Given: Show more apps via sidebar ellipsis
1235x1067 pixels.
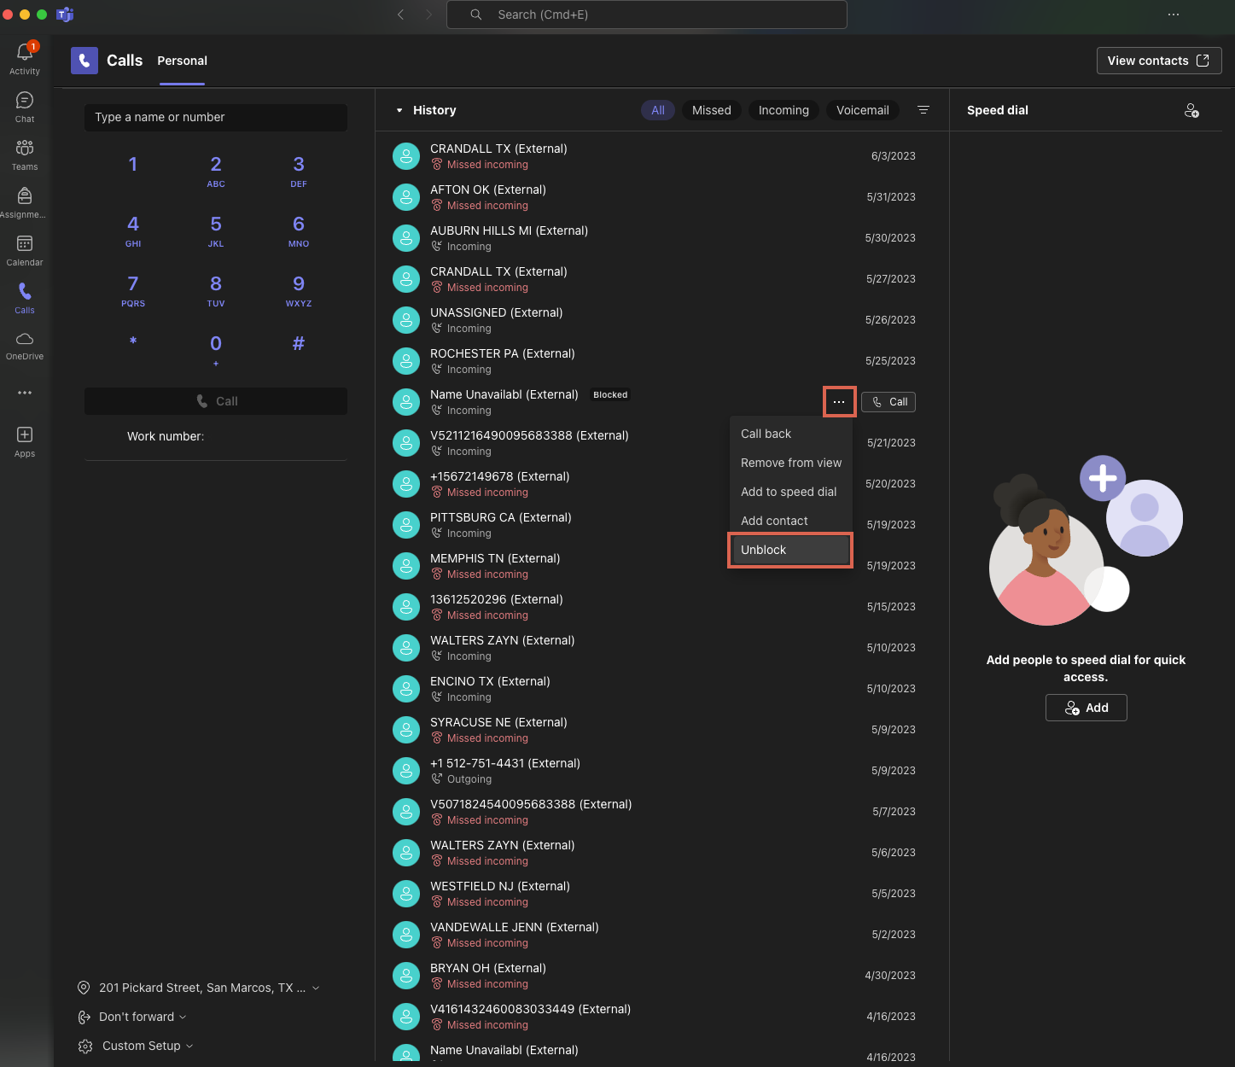Looking at the screenshot, I should pyautogui.click(x=25, y=393).
